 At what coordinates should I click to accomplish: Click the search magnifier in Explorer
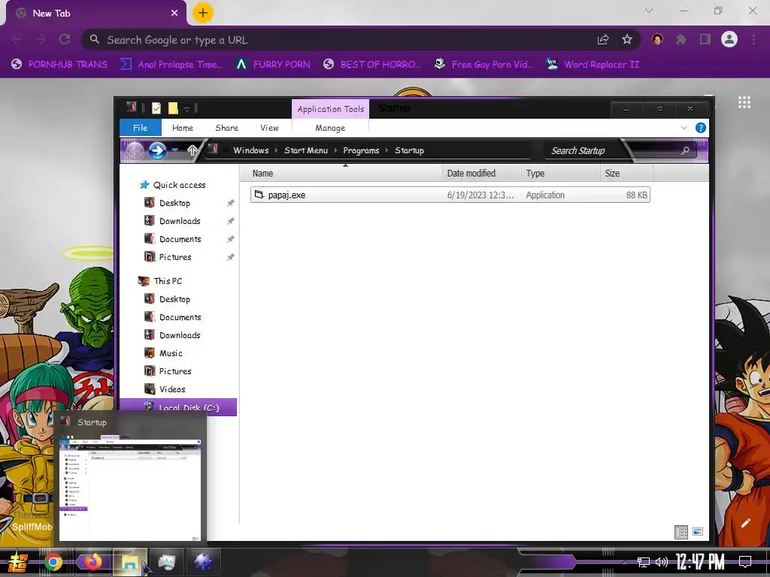tap(685, 150)
